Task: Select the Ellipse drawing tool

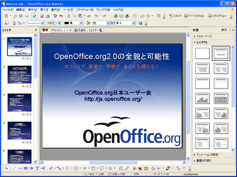Action: tap(31, 168)
